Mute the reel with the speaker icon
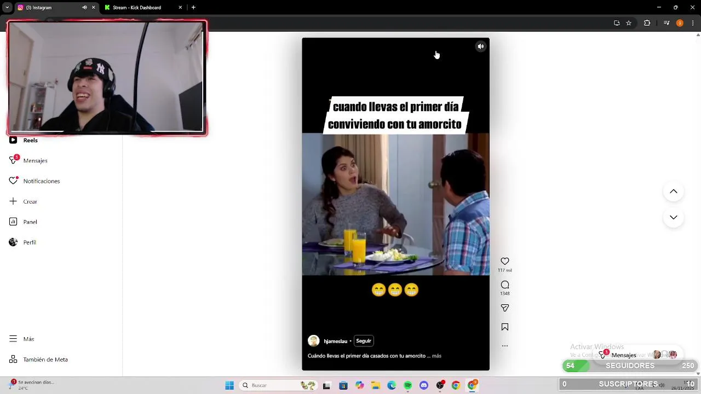 coord(480,47)
